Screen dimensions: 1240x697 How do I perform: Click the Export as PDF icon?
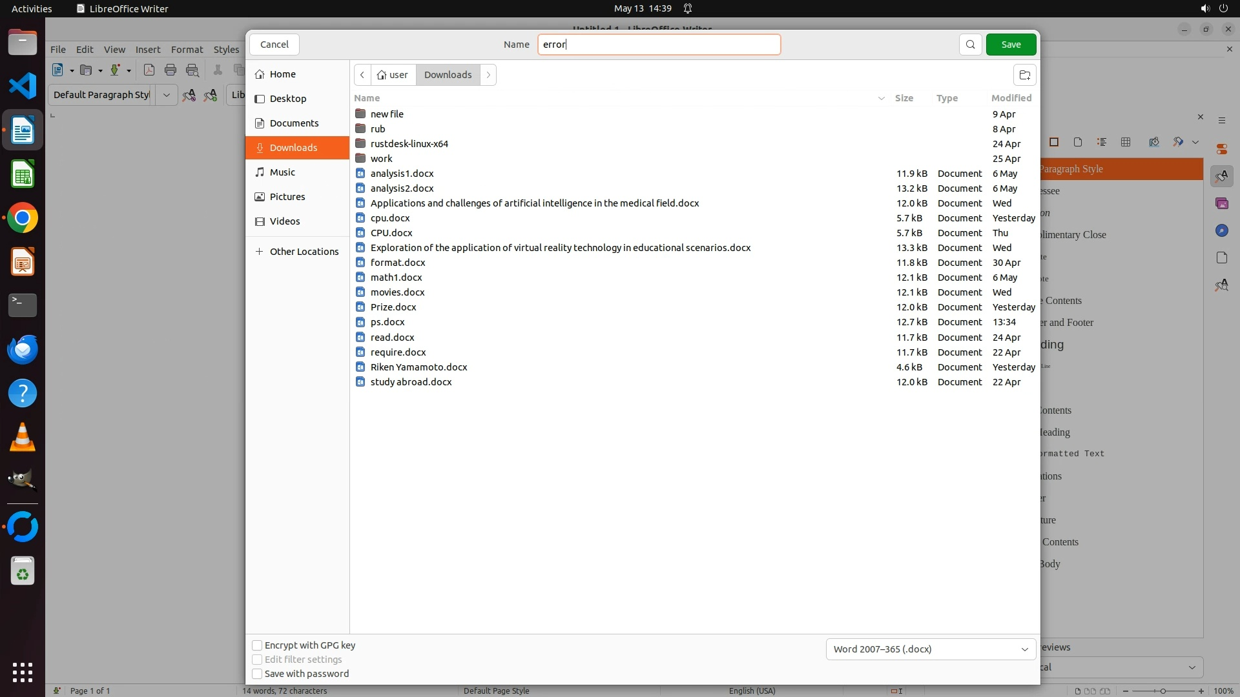click(149, 70)
